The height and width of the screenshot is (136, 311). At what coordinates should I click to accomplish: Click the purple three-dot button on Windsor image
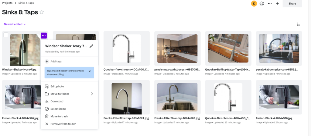click(x=44, y=35)
